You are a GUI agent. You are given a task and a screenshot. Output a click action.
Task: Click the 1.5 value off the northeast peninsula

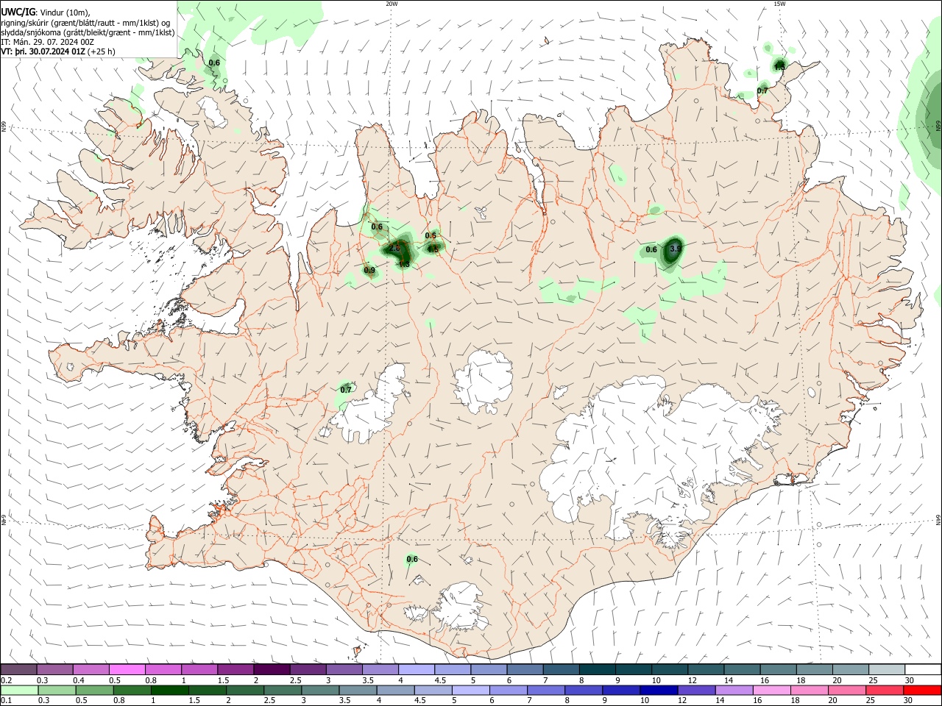coord(780,67)
